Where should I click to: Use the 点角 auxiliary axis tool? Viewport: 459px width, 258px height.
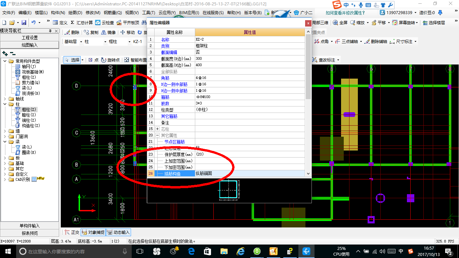321,41
